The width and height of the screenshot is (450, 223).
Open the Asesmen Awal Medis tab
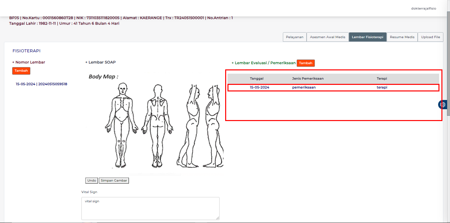pyautogui.click(x=327, y=37)
